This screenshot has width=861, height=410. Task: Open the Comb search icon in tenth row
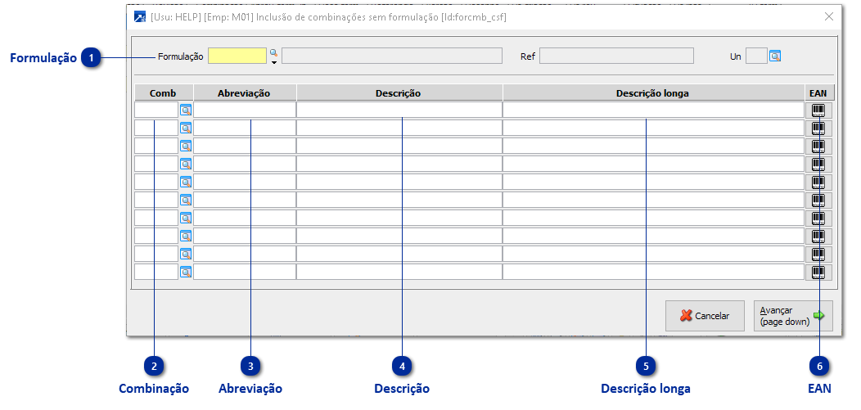[x=186, y=272]
